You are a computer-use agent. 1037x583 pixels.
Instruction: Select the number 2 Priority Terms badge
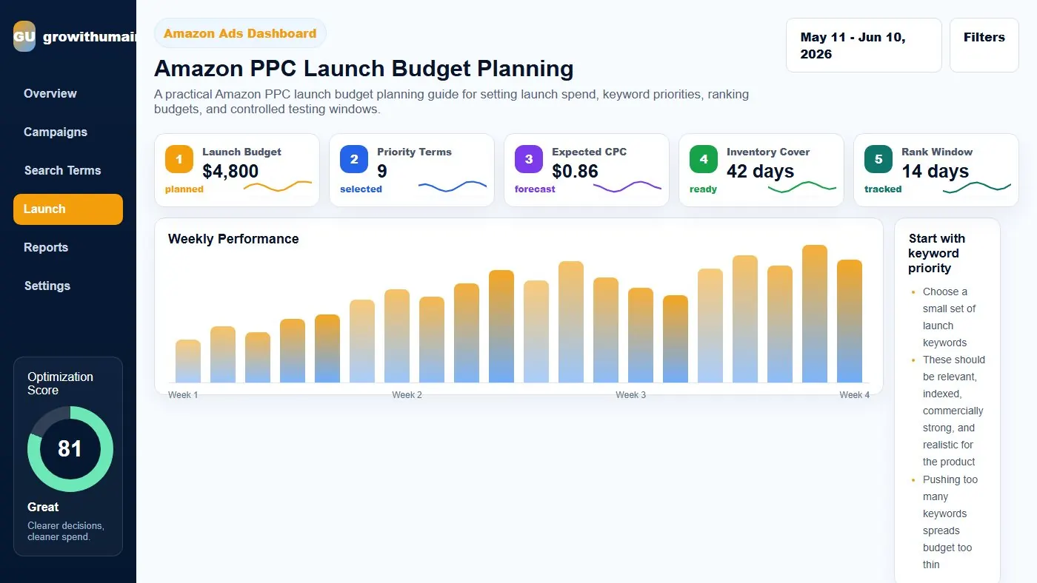(354, 159)
